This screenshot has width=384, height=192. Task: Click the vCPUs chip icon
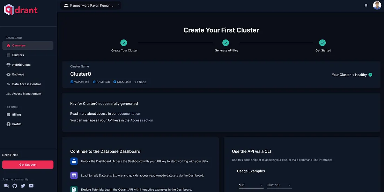click(x=72, y=82)
